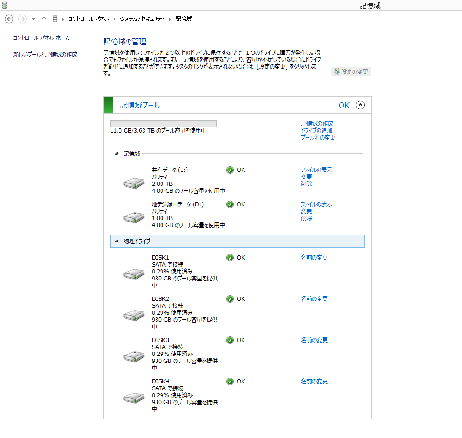Click ファイルの表示 for 地デジ録画データ
462x438 pixels.
316,204
